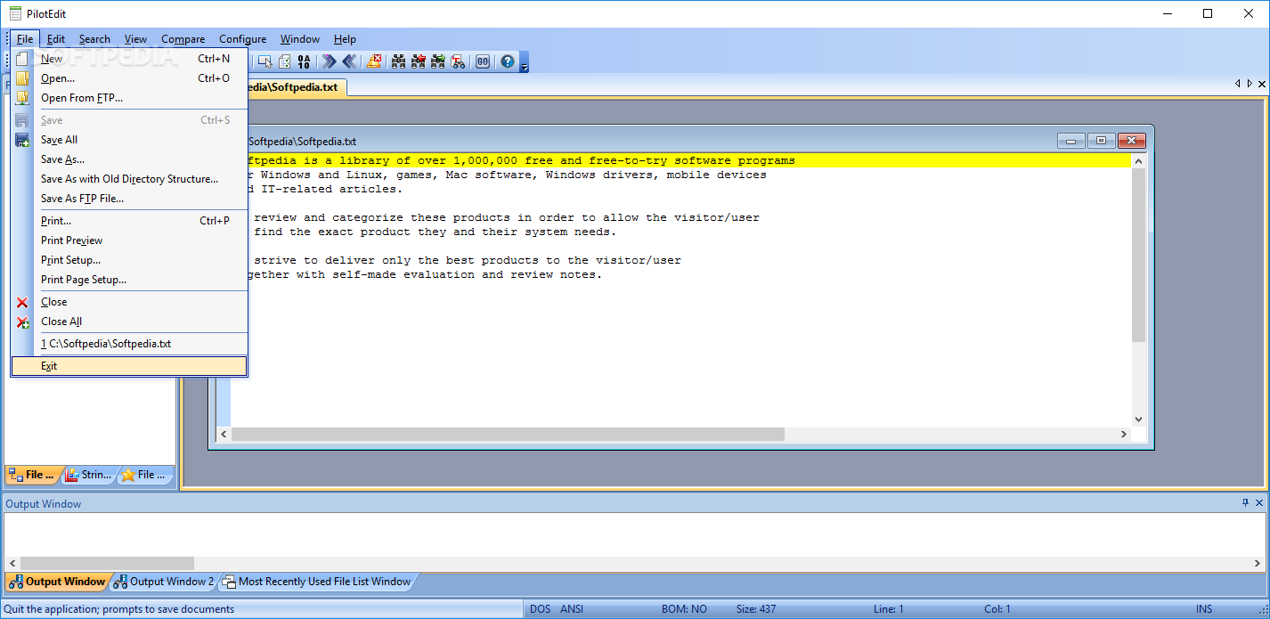Select Close All in File menu
Image resolution: width=1270 pixels, height=619 pixels.
pyautogui.click(x=129, y=322)
